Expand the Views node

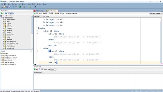point(3,21)
